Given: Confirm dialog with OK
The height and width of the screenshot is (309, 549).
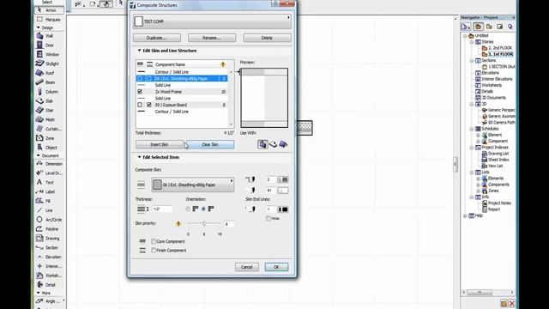Looking at the screenshot, I should click(x=276, y=267).
